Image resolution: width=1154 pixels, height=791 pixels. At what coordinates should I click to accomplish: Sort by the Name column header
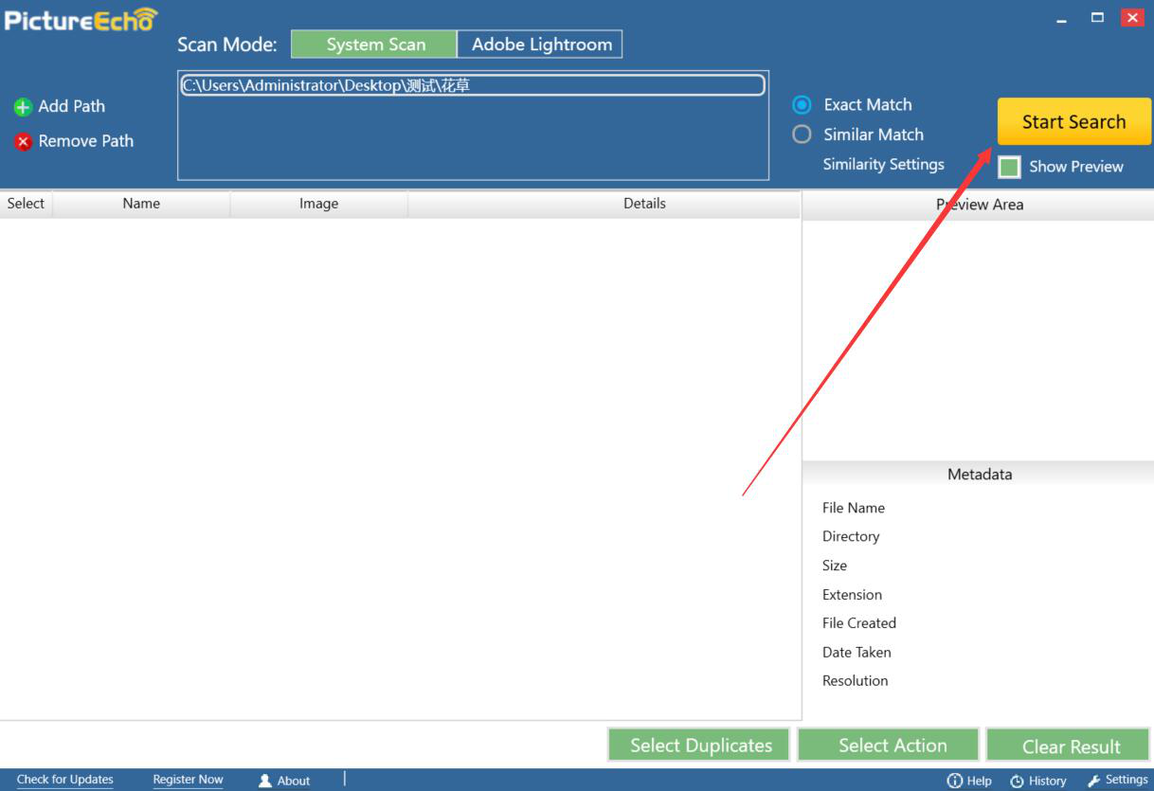pyautogui.click(x=141, y=204)
